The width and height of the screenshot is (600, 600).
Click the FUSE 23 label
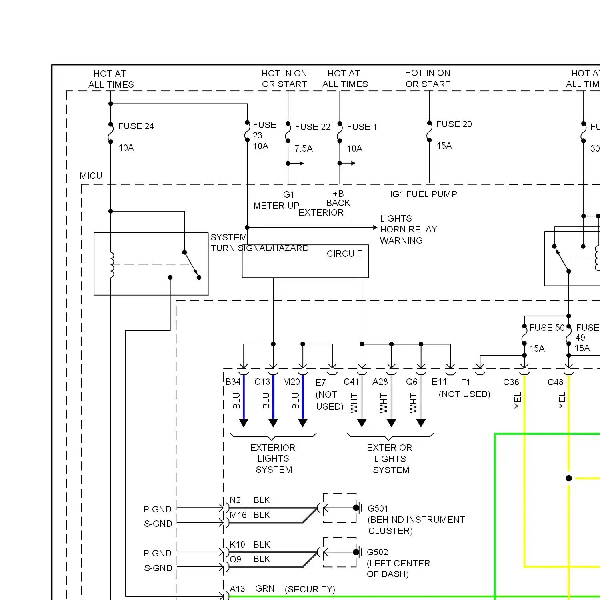(x=264, y=130)
